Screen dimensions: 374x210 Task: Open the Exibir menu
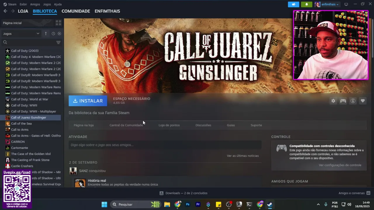(23, 4)
